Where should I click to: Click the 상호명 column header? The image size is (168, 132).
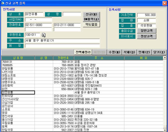coord(18,58)
